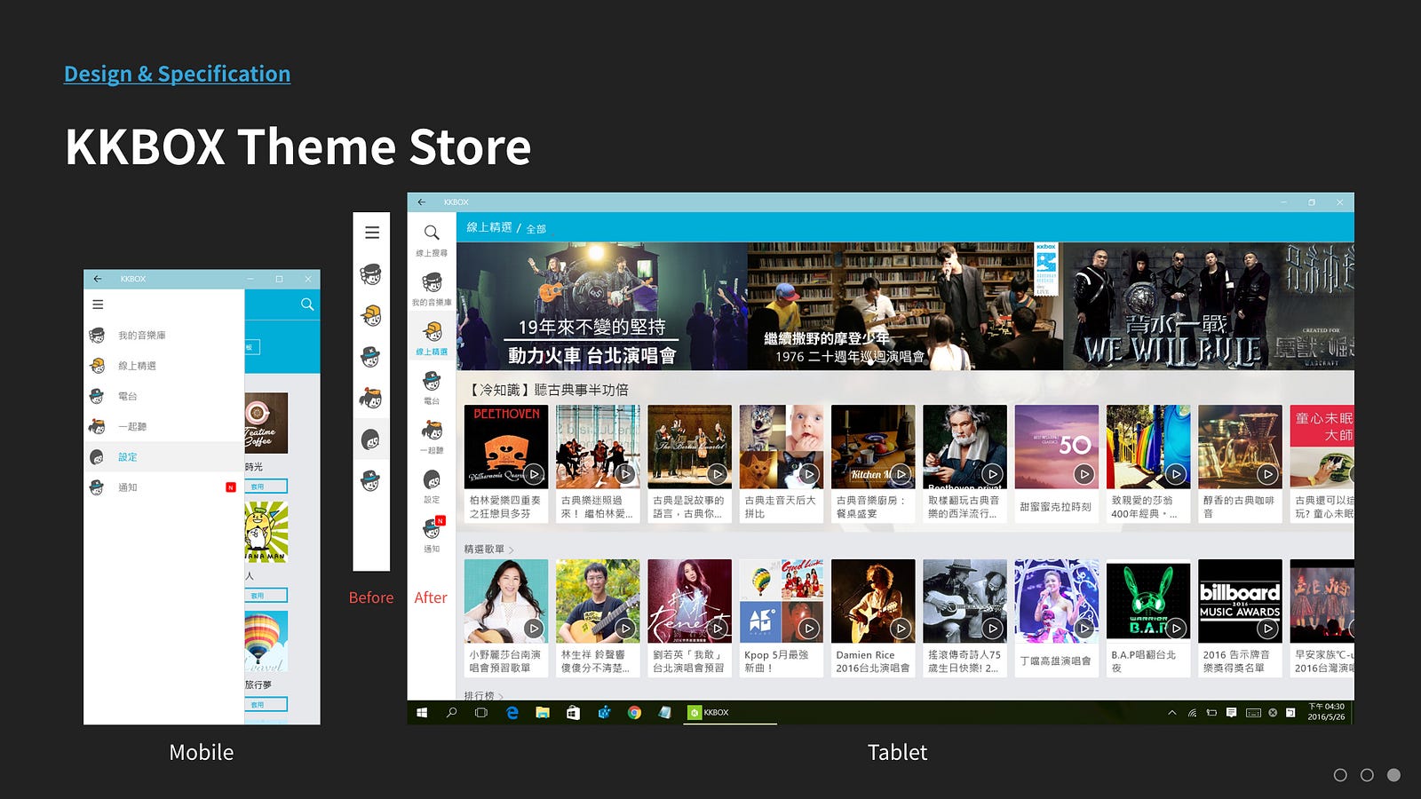Open the Windows Store from the taskbar
The width and height of the screenshot is (1421, 799).
point(573,712)
